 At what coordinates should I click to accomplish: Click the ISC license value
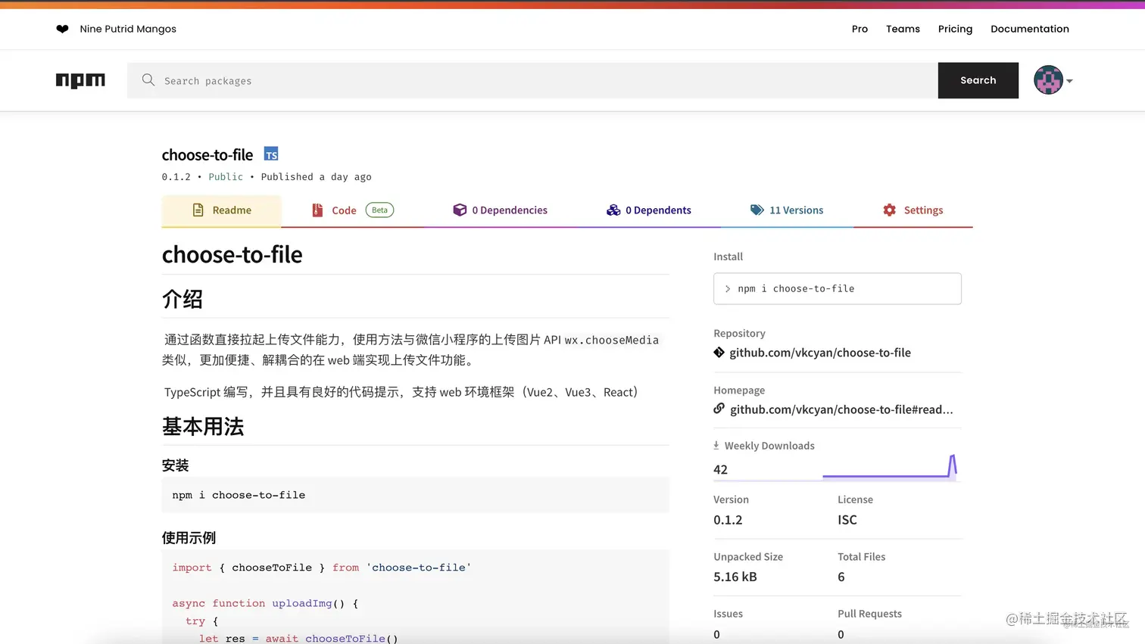(x=847, y=520)
